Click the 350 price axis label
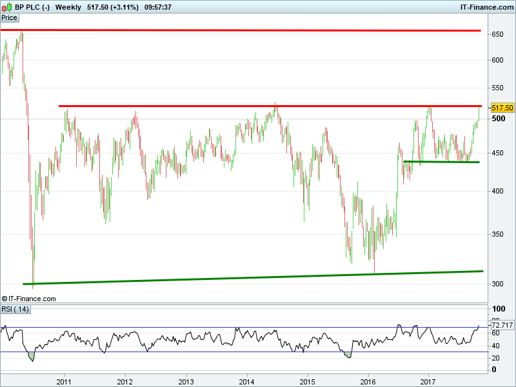 [x=497, y=234]
